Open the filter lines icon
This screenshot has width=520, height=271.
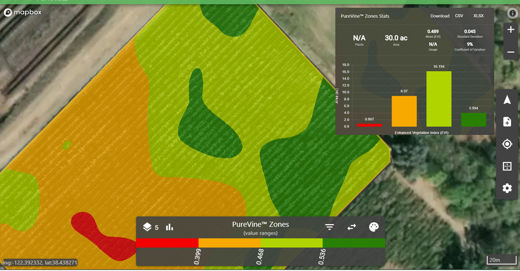(329, 227)
